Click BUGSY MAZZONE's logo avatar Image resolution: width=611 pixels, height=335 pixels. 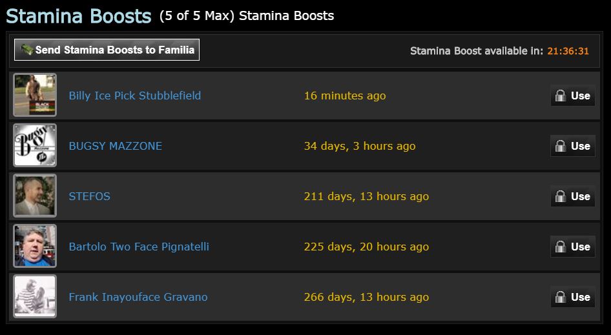pyautogui.click(x=35, y=145)
